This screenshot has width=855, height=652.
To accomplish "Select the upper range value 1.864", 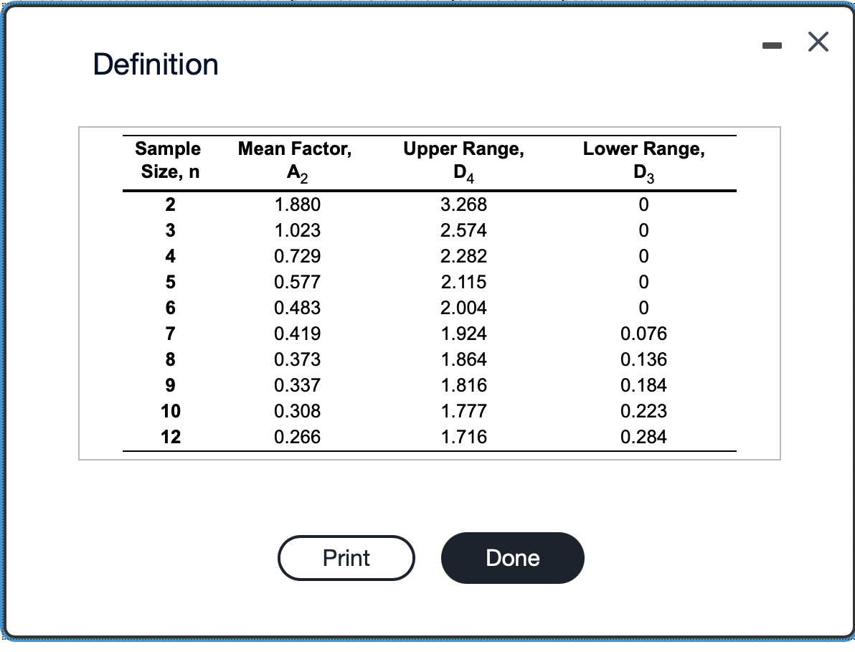I will point(464,359).
